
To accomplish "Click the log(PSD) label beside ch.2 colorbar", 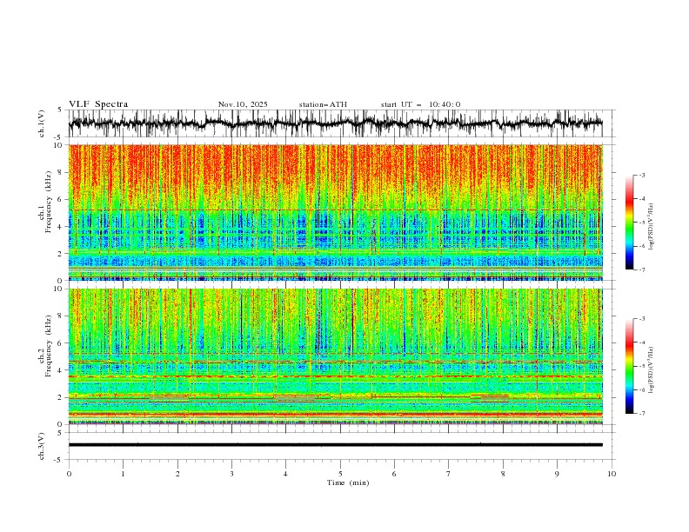I will point(652,370).
